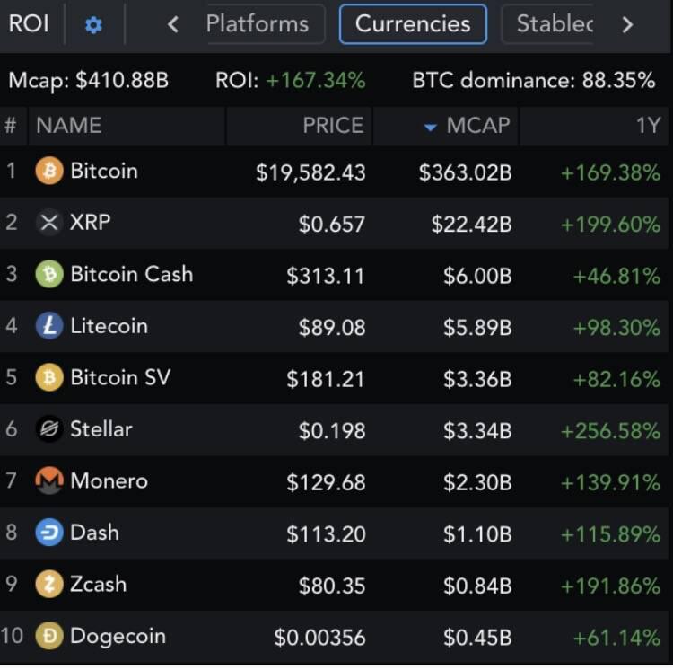Screen dimensions: 673x670
Task: Click the XRP logo icon
Action: 49,222
